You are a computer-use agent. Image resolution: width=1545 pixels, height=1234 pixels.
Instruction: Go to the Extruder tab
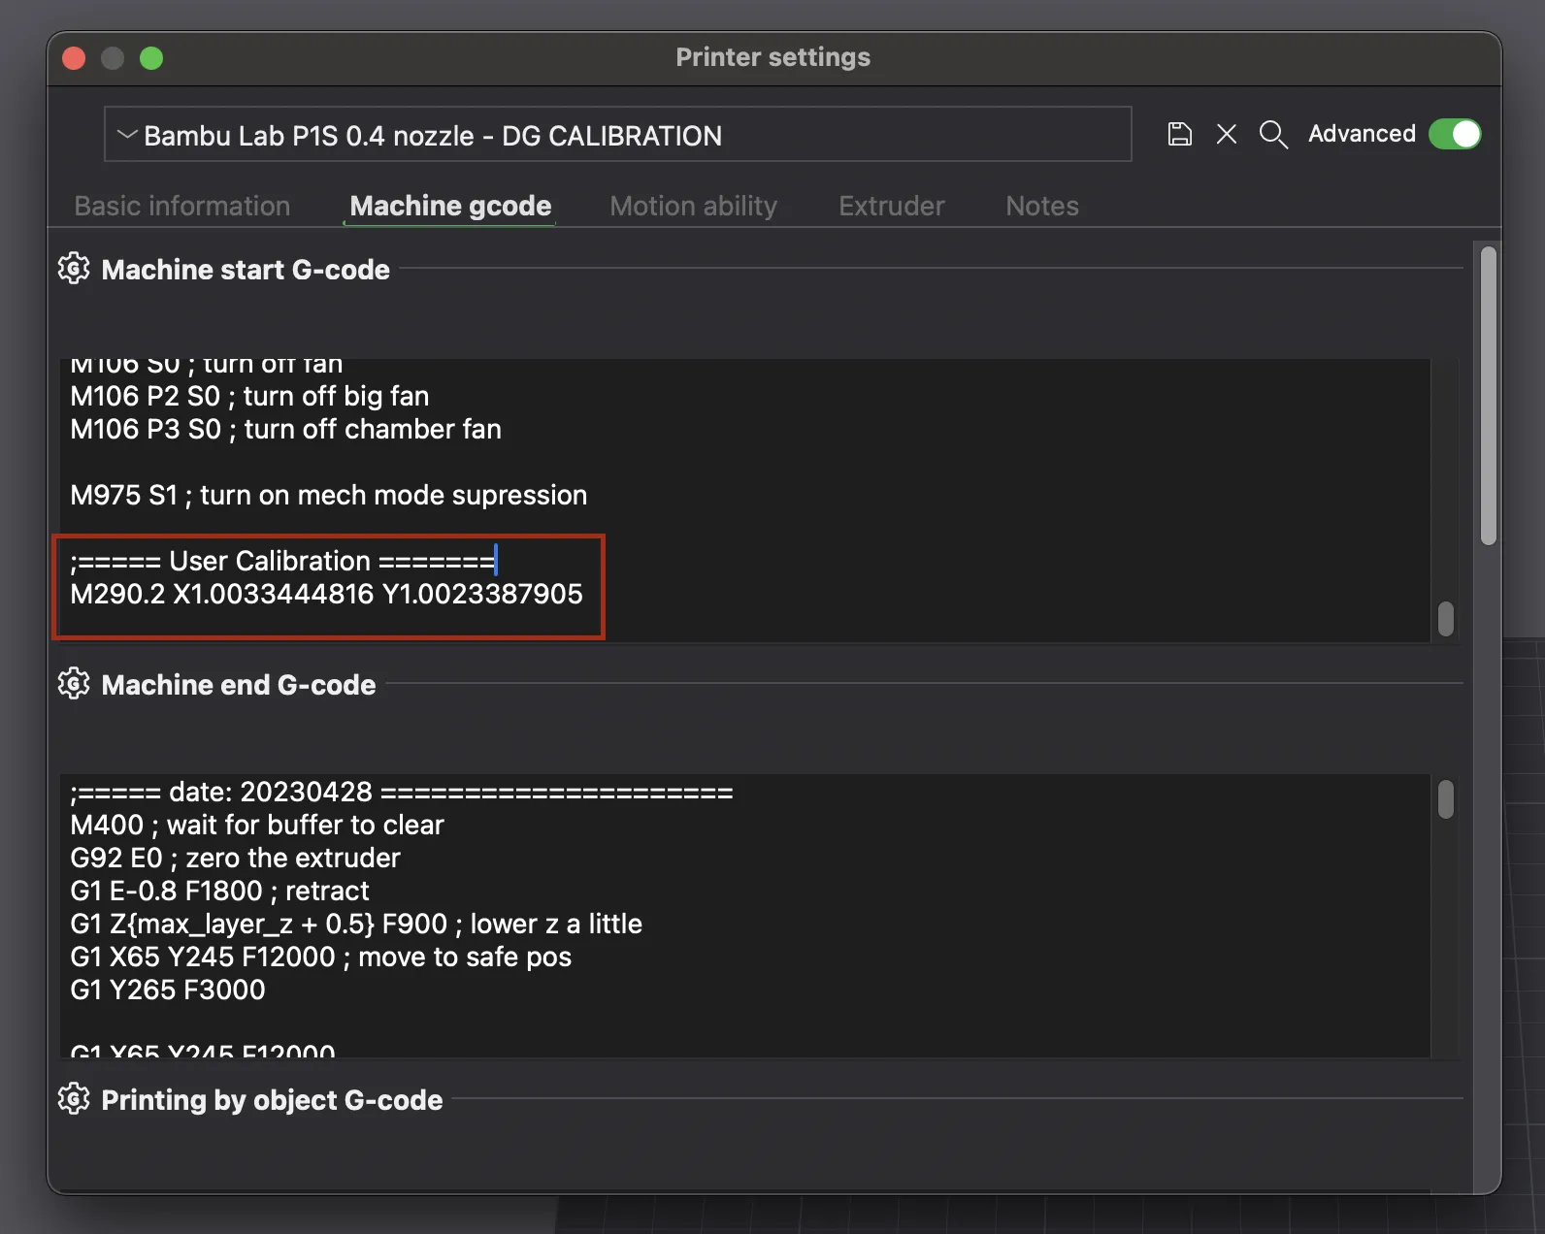(892, 206)
